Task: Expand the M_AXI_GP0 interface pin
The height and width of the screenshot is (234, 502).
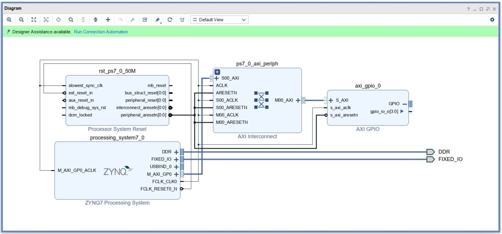Action: point(177,174)
